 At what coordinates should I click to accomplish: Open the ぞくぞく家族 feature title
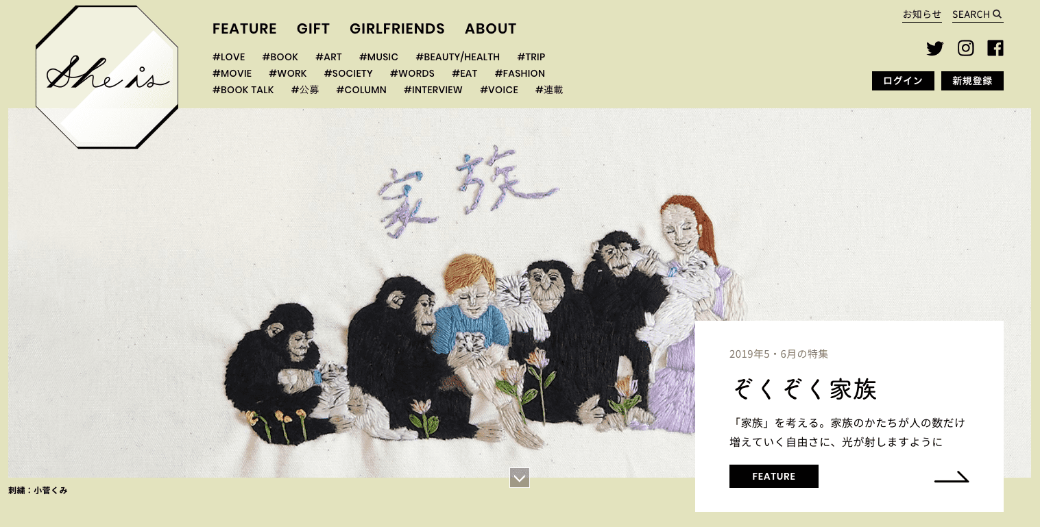[805, 389]
